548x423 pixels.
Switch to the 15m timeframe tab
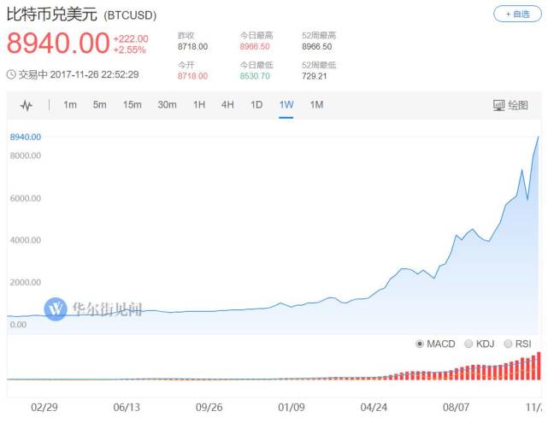[x=132, y=105]
